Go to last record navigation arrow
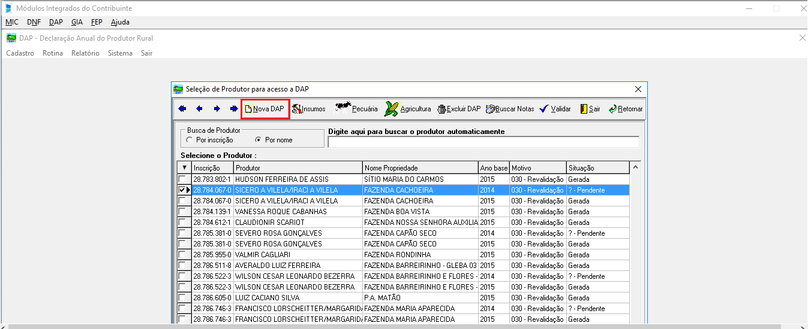808x329 pixels. click(234, 109)
